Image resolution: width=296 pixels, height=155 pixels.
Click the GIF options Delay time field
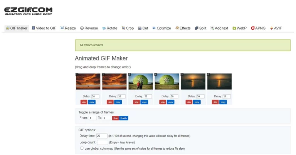(102, 136)
